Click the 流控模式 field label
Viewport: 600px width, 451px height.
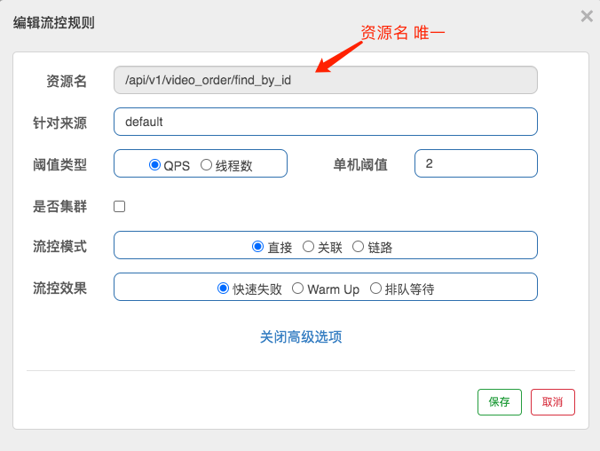coord(59,246)
